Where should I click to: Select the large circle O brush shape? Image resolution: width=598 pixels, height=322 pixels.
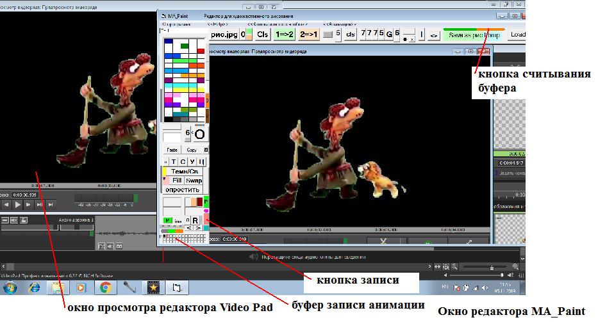tap(199, 134)
